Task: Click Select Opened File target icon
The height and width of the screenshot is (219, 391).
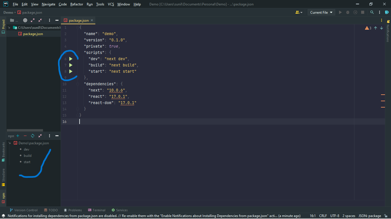Action: 25,20
